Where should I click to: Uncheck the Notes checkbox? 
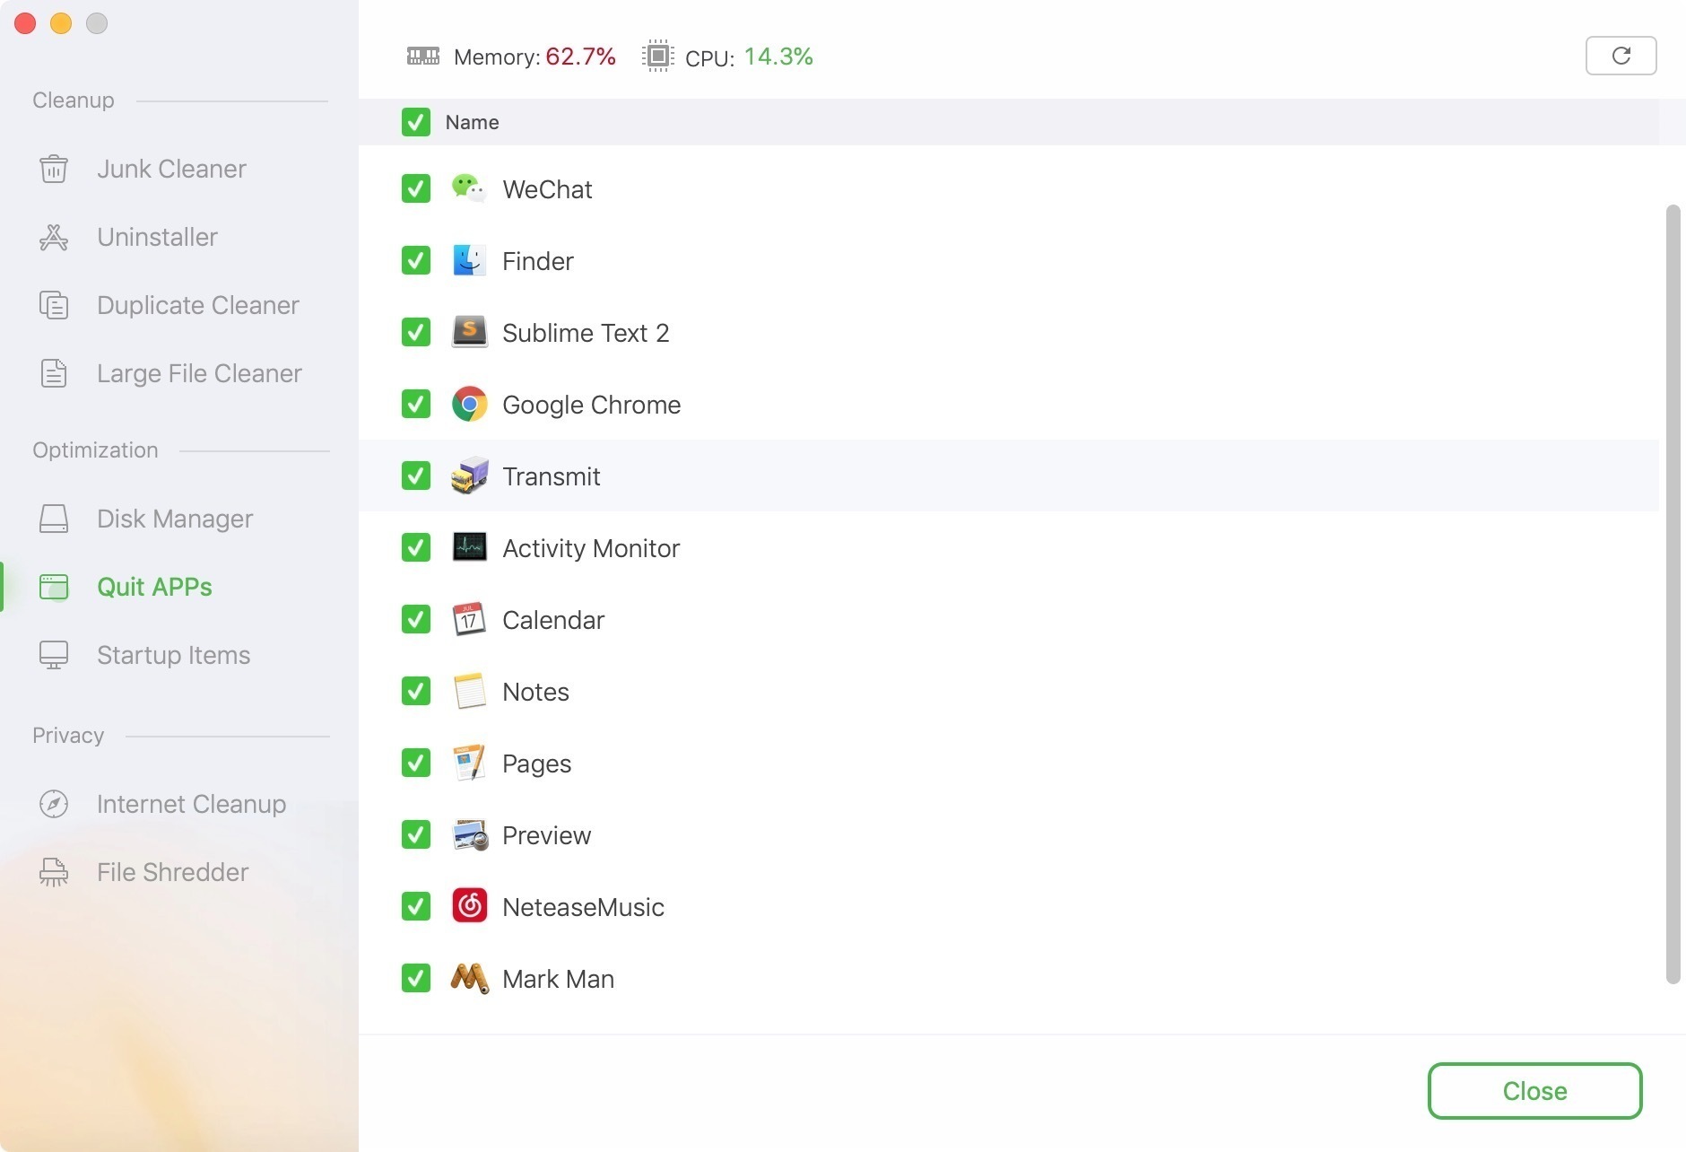(416, 691)
